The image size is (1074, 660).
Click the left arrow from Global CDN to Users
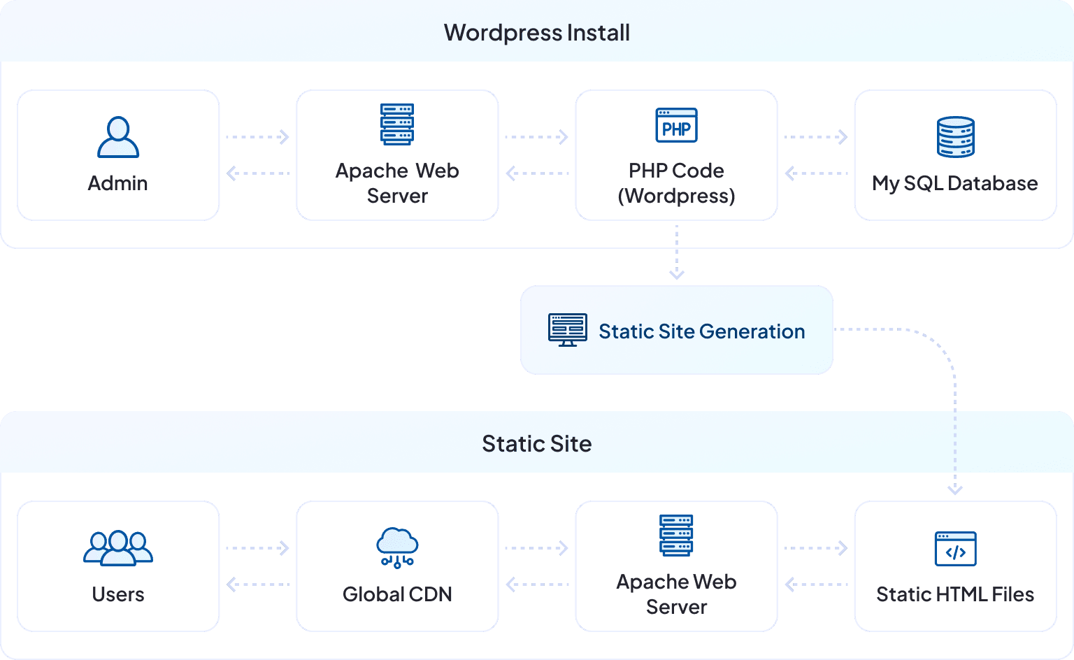pos(257,584)
